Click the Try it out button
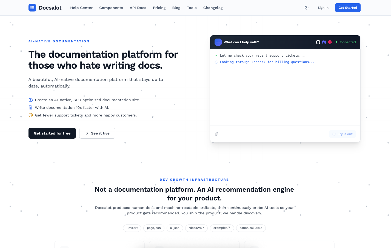Screen dimensions: 391x248 pyautogui.click(x=343, y=134)
